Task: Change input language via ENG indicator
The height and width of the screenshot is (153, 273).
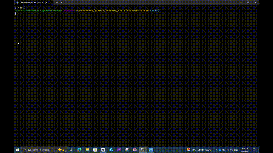Action: click(x=236, y=150)
